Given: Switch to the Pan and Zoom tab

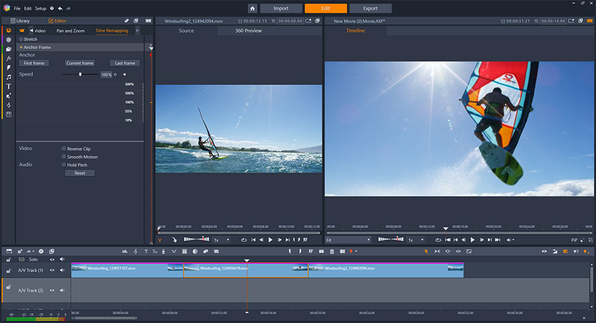Looking at the screenshot, I should coord(71,31).
